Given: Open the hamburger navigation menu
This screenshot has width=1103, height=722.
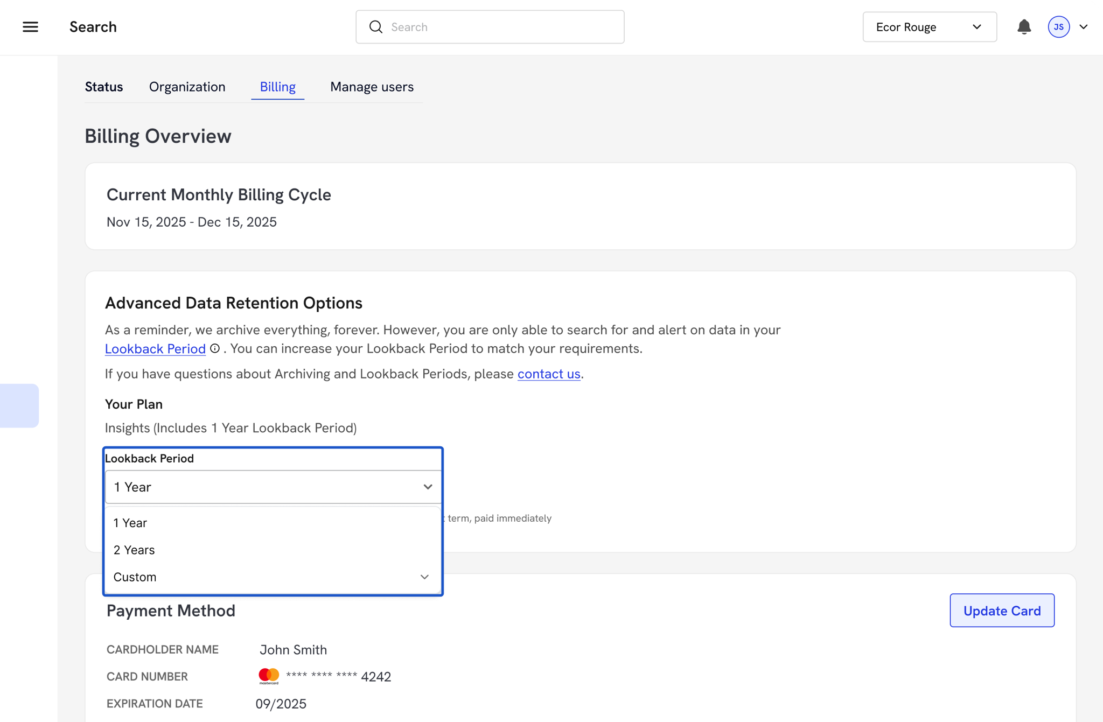Looking at the screenshot, I should coord(30,27).
